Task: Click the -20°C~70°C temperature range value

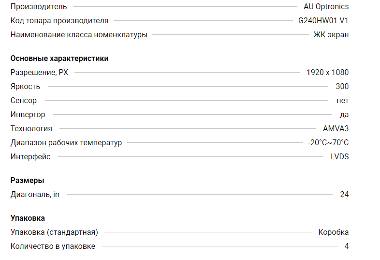Action: 328,142
